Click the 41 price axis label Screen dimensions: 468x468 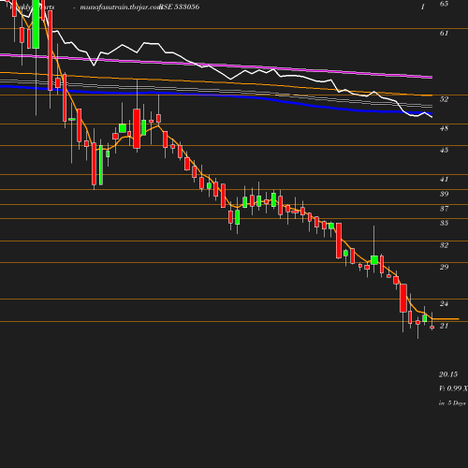click(x=444, y=180)
